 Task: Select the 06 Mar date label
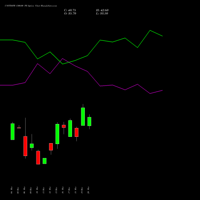24,190
